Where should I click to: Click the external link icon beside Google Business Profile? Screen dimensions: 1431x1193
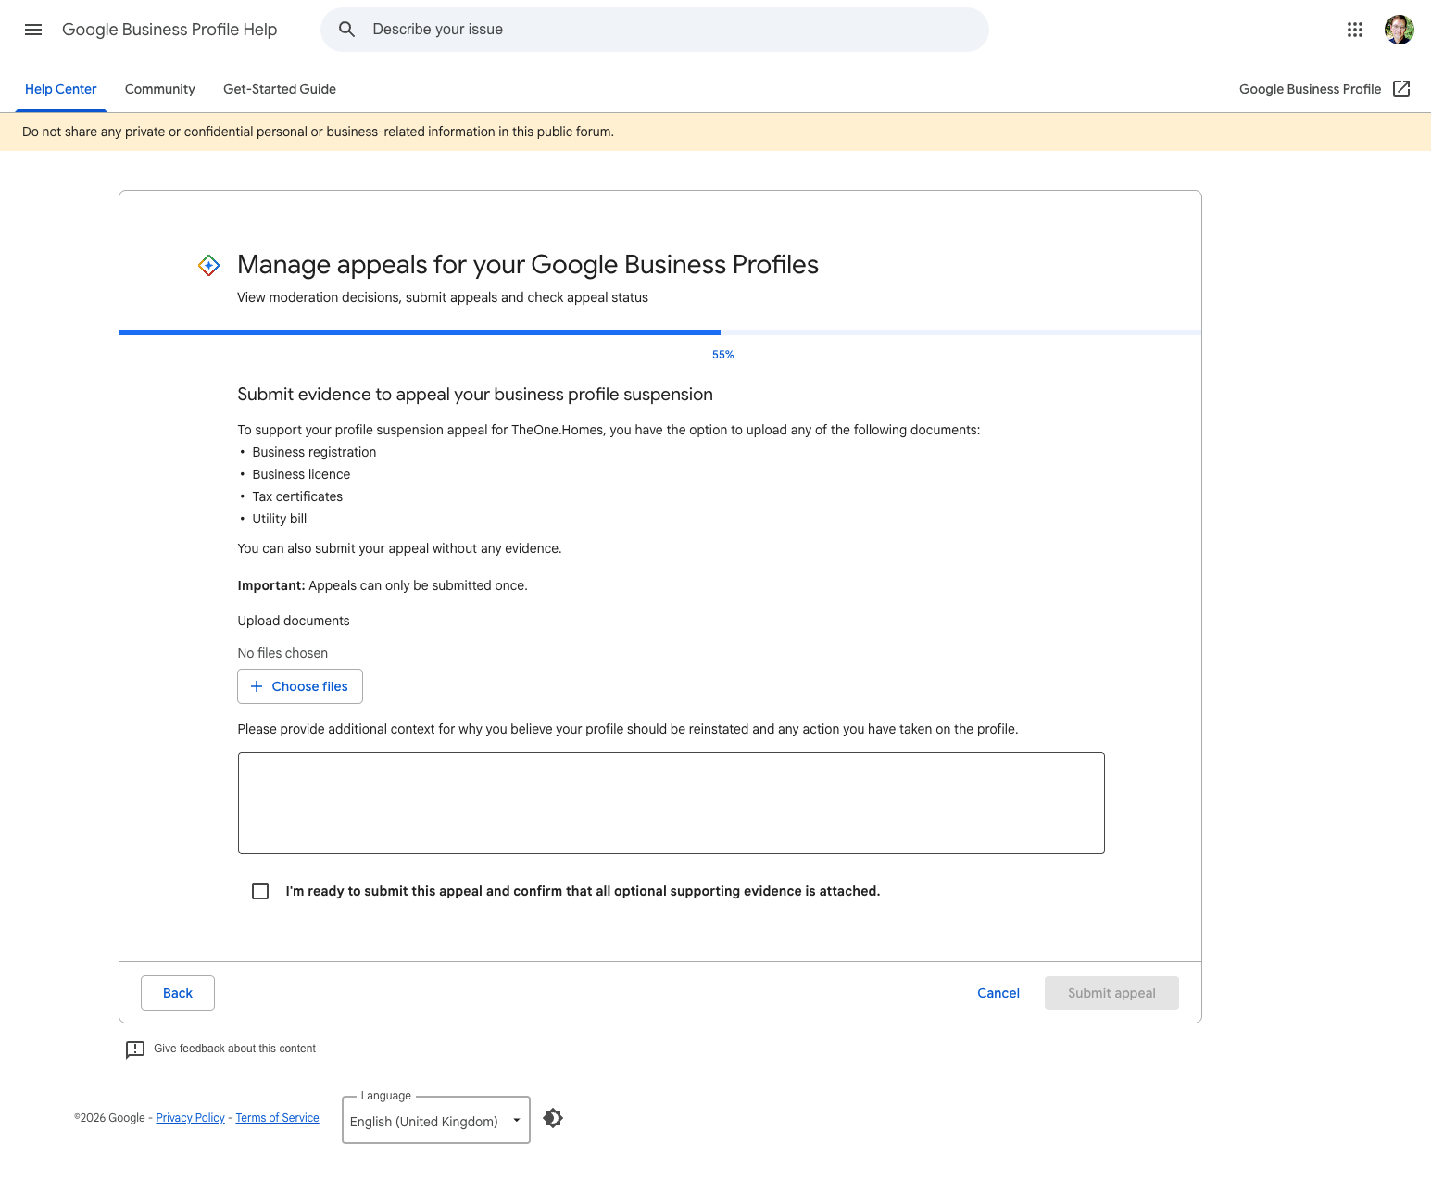click(1401, 89)
